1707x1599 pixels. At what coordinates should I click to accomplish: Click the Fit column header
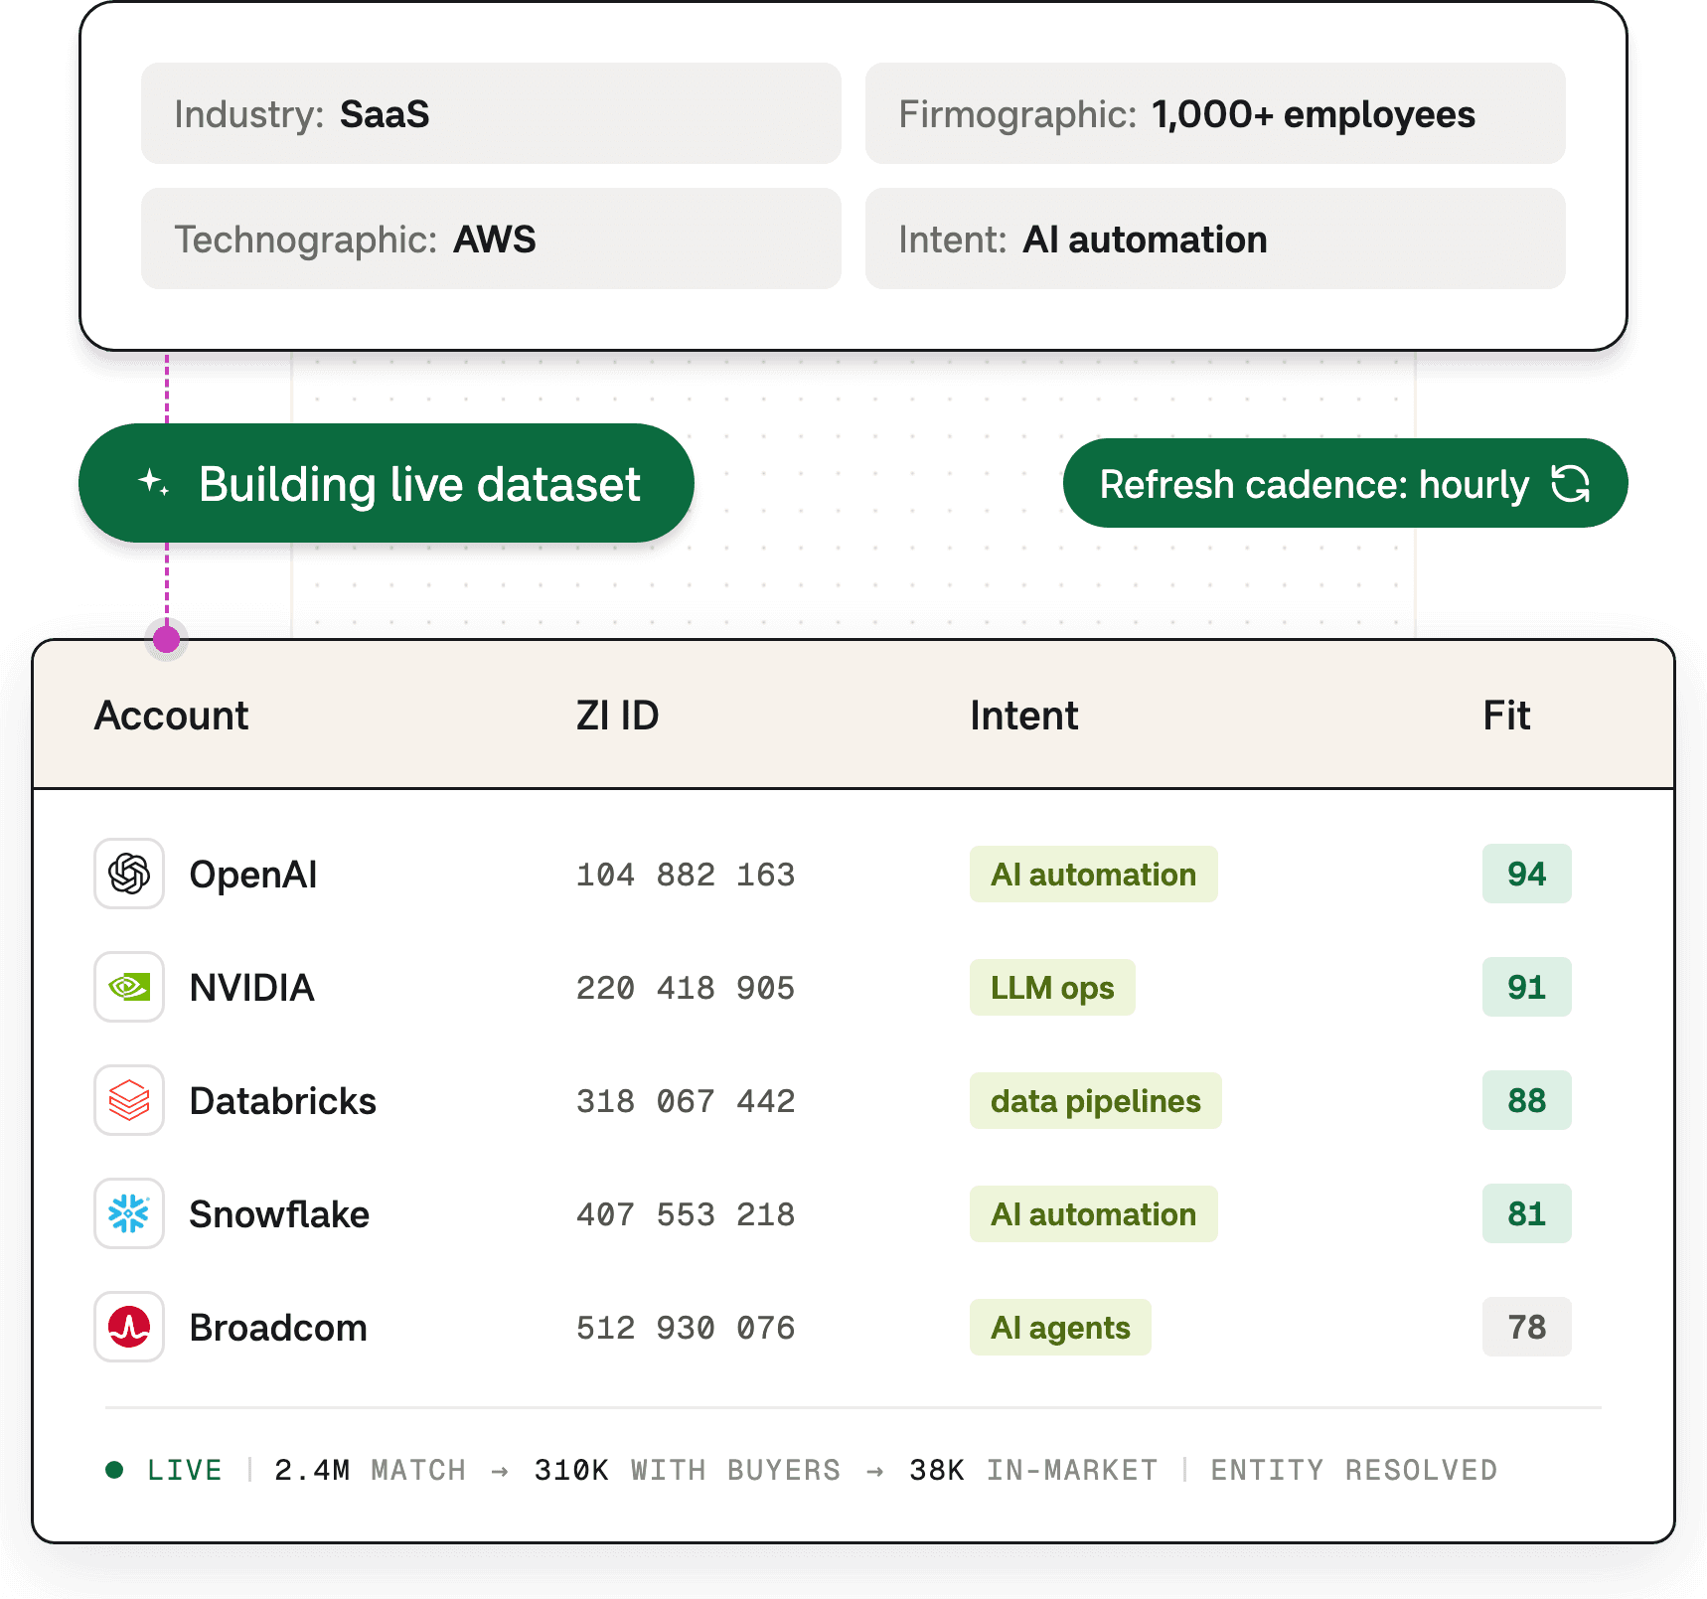[1506, 716]
